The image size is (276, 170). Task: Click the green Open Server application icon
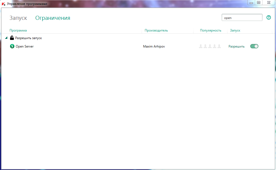12,46
